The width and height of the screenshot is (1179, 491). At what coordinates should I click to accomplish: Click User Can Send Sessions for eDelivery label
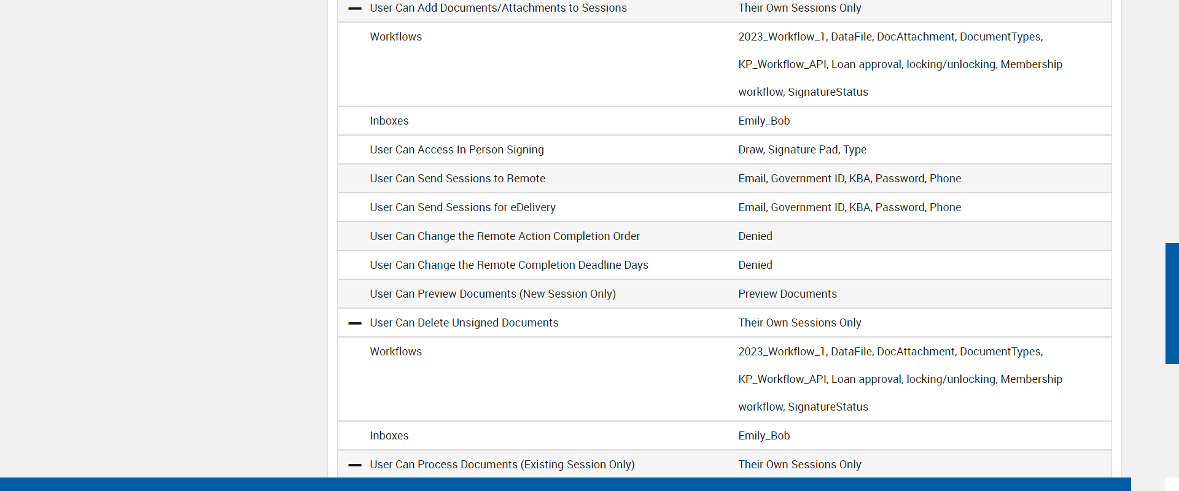[462, 207]
